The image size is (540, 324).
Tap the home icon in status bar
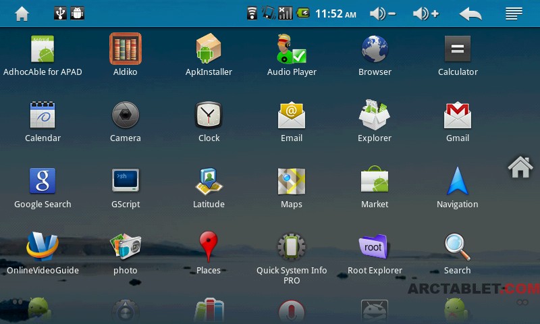click(x=22, y=13)
